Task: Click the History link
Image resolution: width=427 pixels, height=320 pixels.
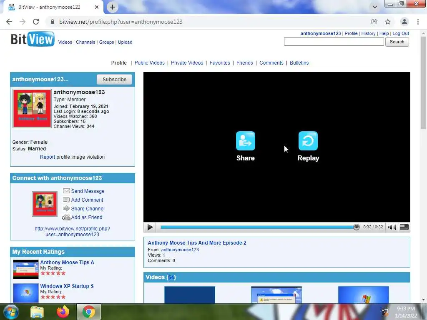Action: 369,33
